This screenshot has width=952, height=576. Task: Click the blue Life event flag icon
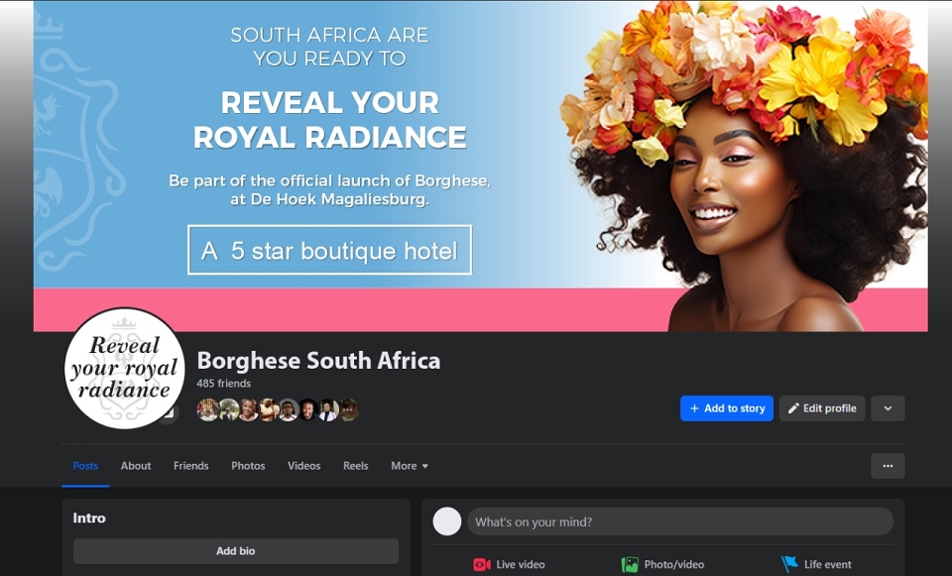pyautogui.click(x=789, y=564)
